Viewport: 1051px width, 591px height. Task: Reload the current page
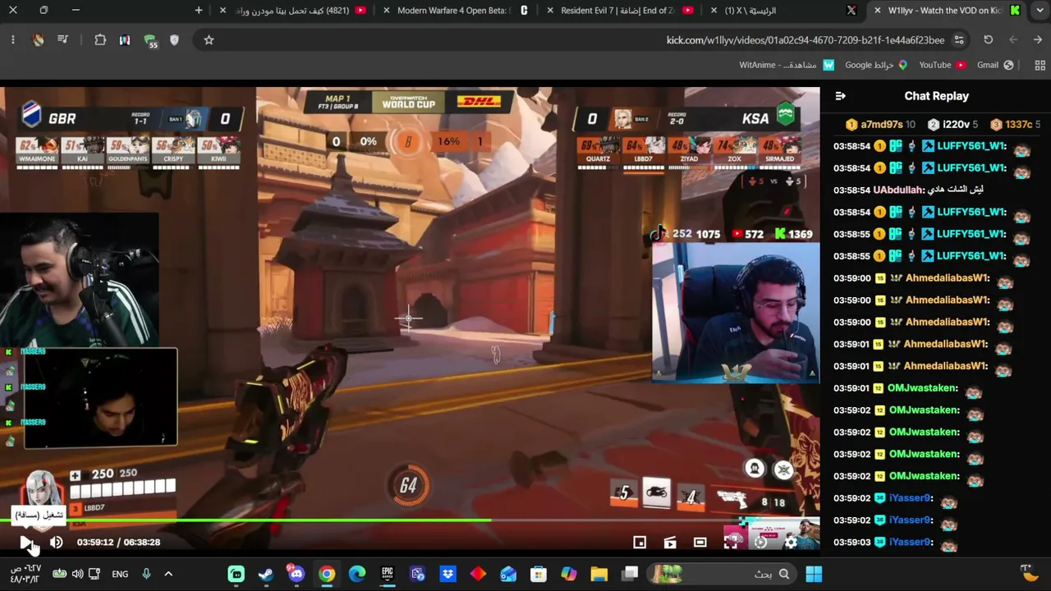pyautogui.click(x=988, y=40)
